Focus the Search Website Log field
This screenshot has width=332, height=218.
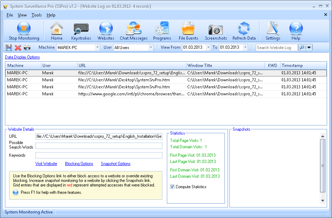tap(276, 48)
